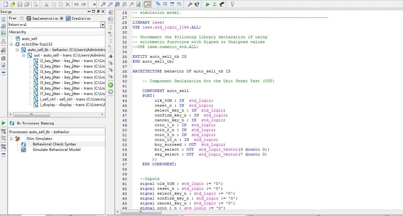Image resolution: width=403 pixels, height=216 pixels.
Task: Click the New file toolbar icon
Action: pos(6,4)
